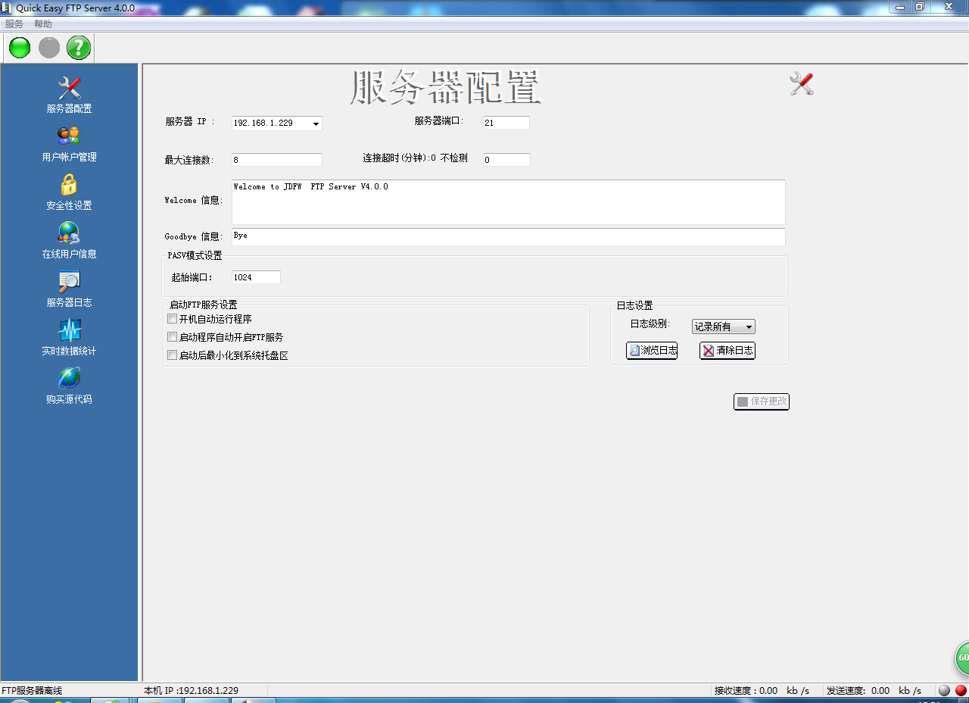Click the gray status light in status bar

pos(944,690)
